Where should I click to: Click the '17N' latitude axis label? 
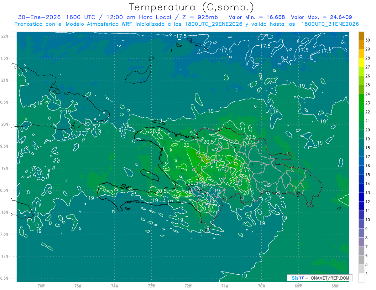[x=5, y=256]
